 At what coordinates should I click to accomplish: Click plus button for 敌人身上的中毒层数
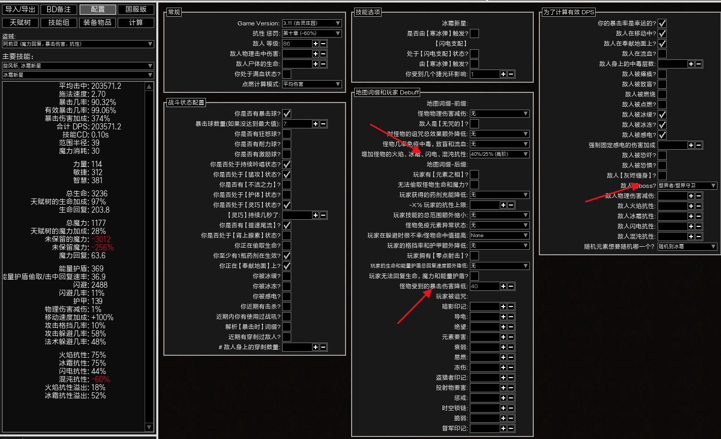point(691,64)
